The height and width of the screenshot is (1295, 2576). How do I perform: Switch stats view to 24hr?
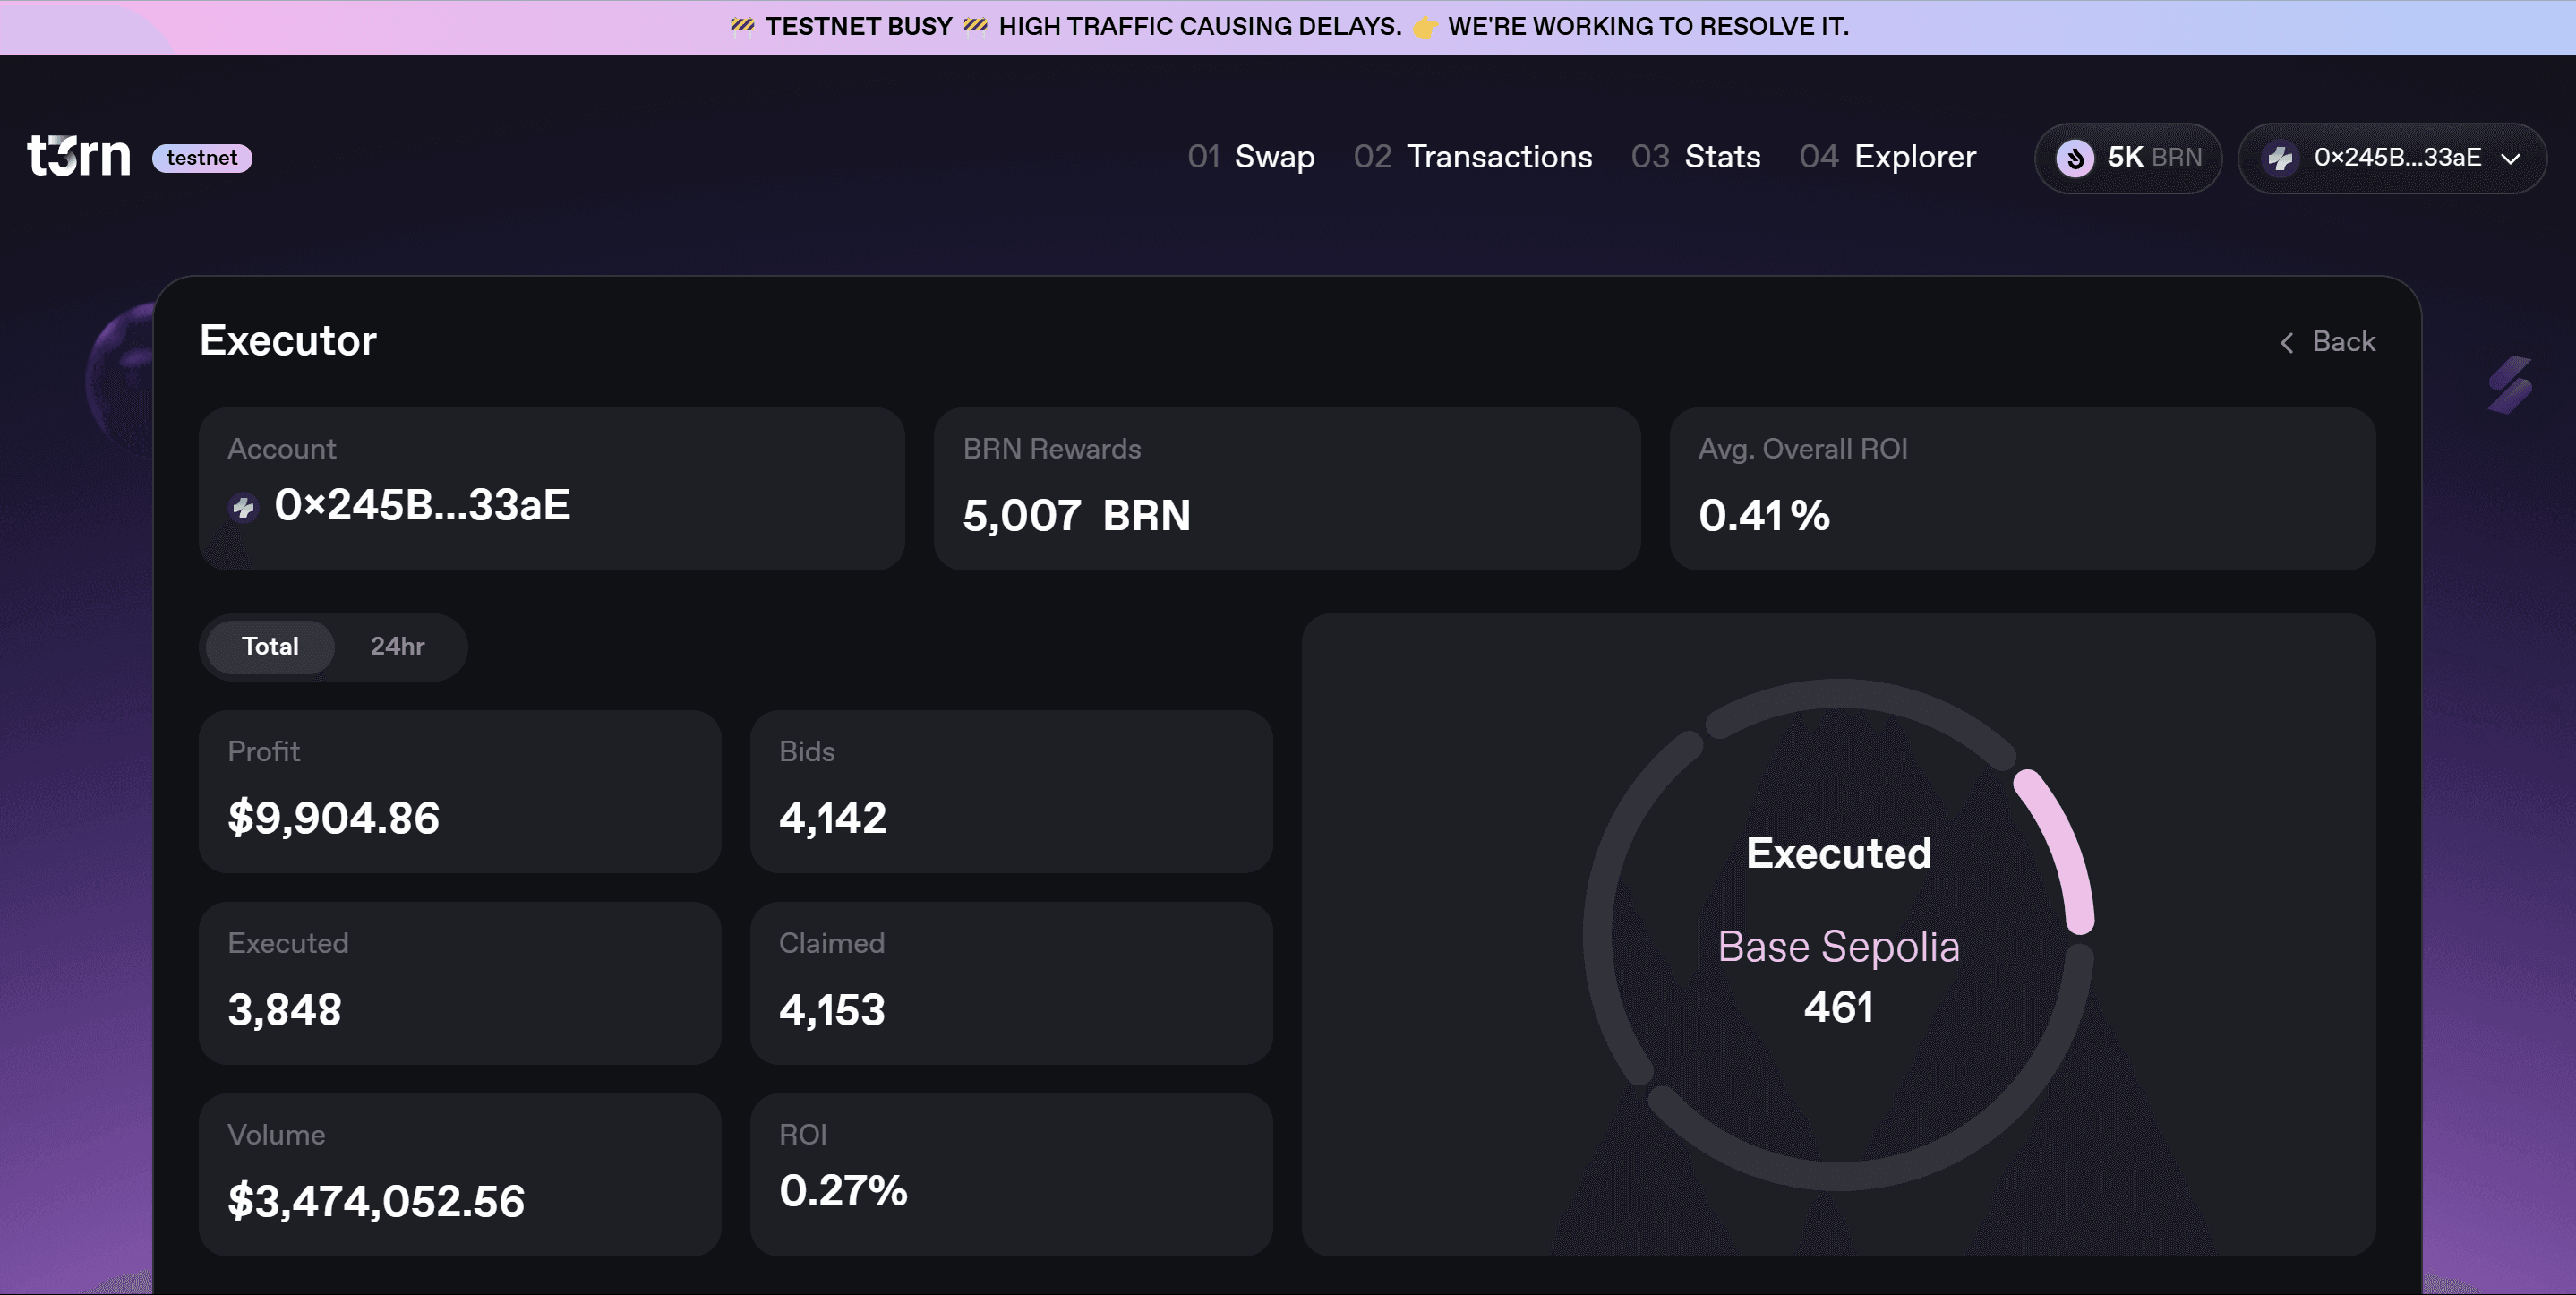(x=397, y=647)
